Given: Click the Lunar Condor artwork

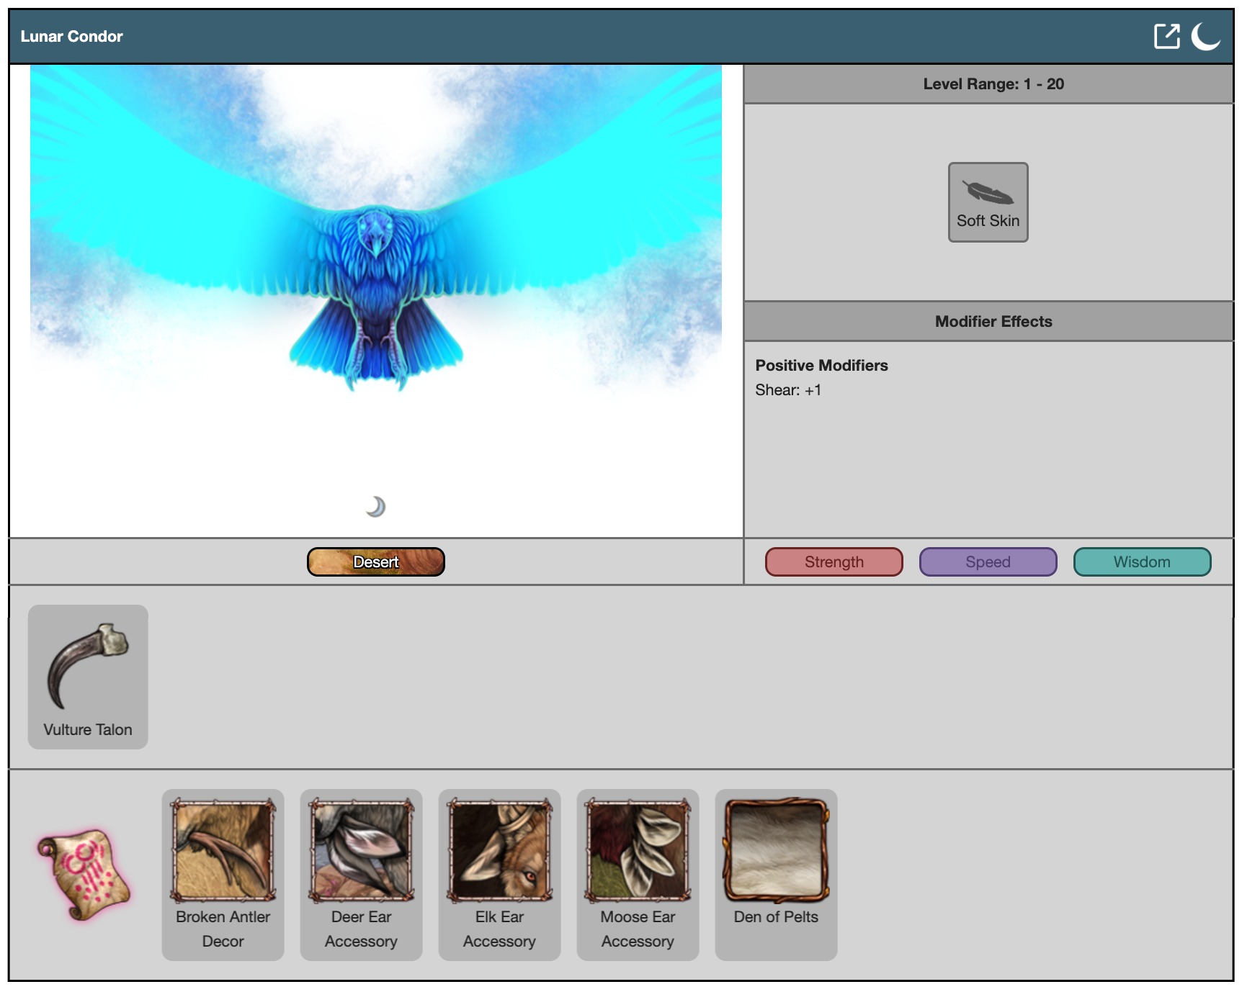Looking at the screenshot, I should pyautogui.click(x=375, y=274).
